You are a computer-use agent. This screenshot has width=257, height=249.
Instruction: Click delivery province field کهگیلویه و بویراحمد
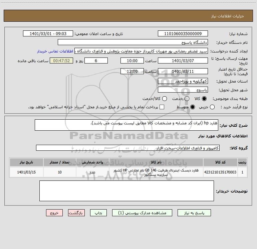(x=183, y=81)
